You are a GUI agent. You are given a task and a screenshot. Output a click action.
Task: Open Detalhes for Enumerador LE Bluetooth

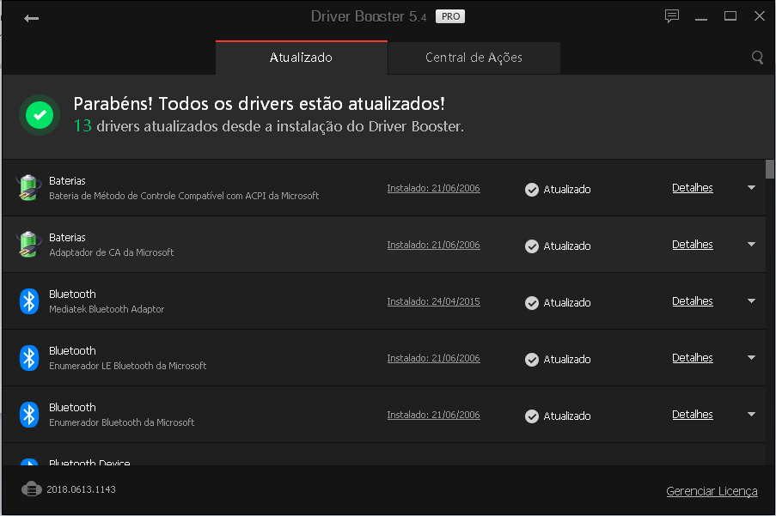(x=693, y=358)
